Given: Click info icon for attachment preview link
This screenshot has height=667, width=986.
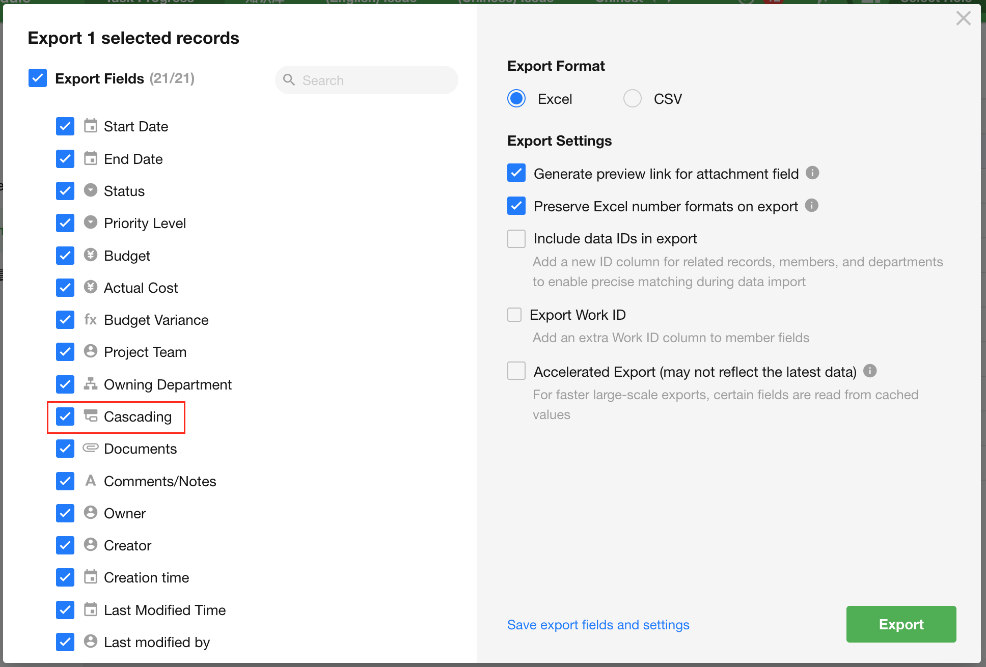Looking at the screenshot, I should (812, 173).
